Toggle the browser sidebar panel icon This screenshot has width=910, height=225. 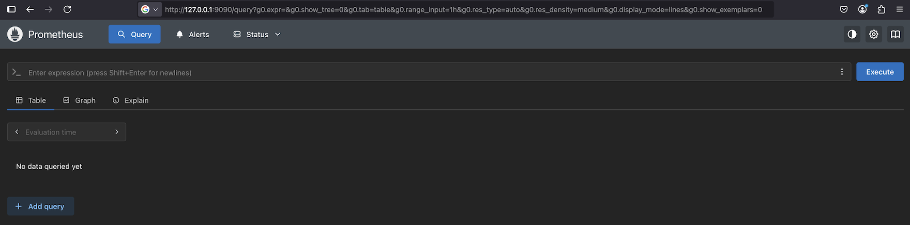point(11,9)
